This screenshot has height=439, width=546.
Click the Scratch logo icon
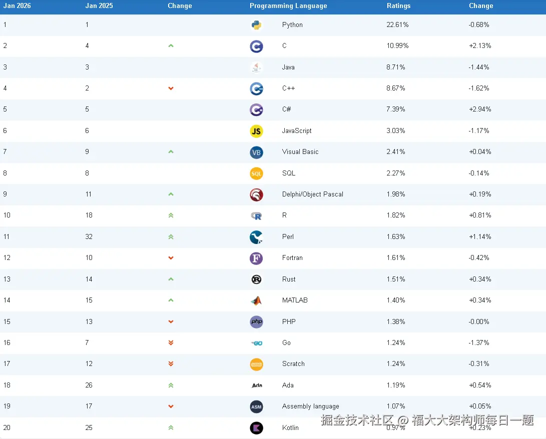256,364
